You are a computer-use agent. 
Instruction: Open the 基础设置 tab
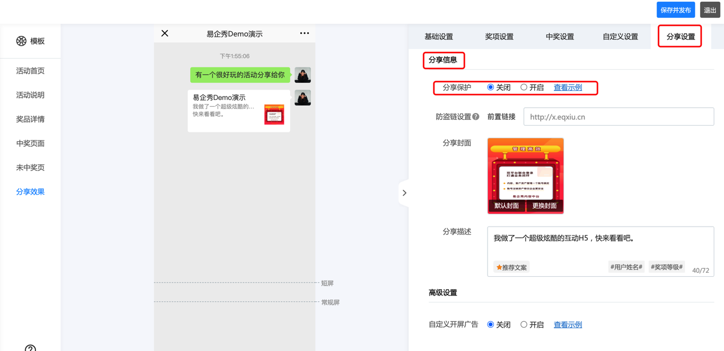(x=439, y=37)
